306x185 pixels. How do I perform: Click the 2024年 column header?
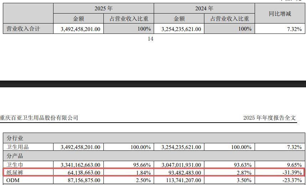(204, 9)
